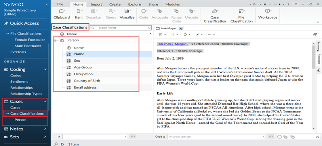322x146 pixels.
Task: Switch to the Summary side tab
Action: 319,46
